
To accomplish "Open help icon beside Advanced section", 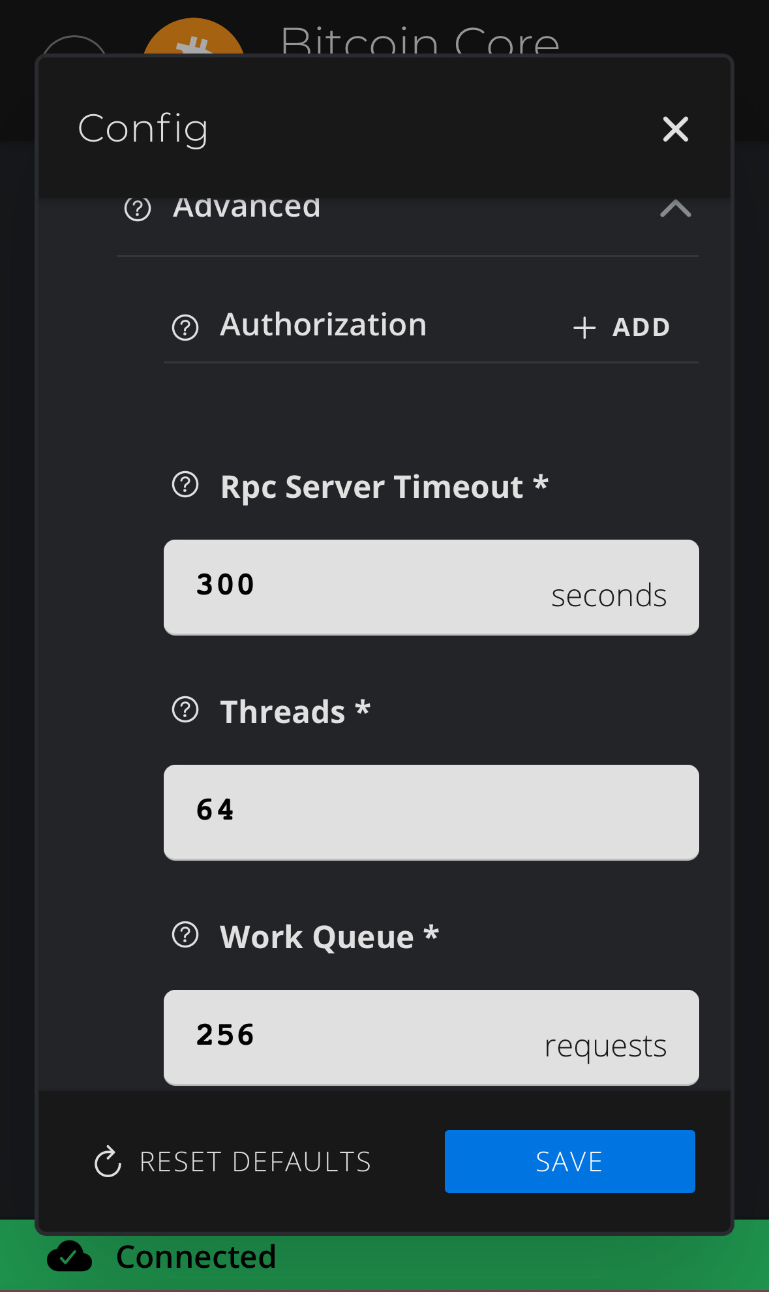I will 138,209.
